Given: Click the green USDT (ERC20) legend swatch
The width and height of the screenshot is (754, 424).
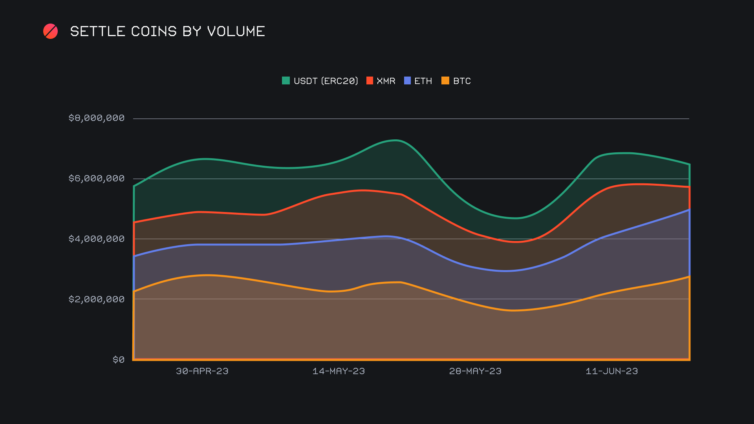Looking at the screenshot, I should (285, 81).
